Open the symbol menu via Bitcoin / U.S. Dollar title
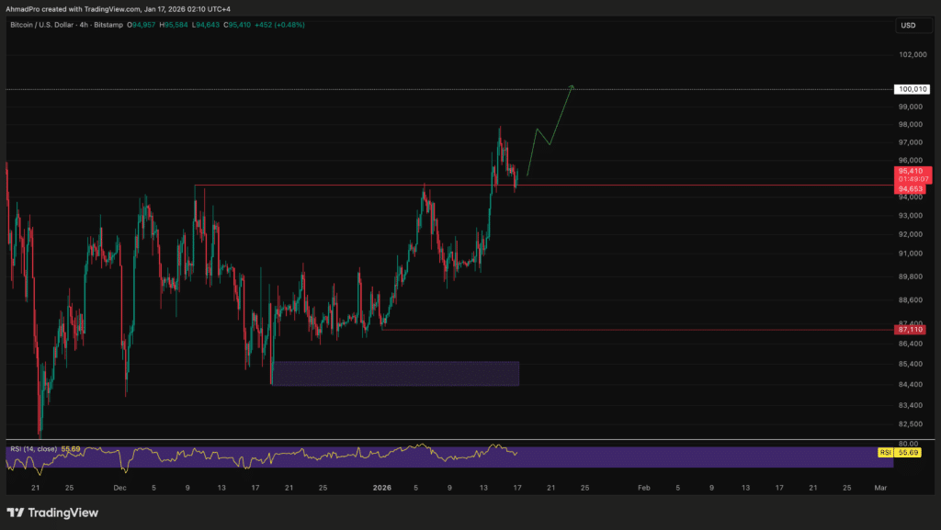 (x=41, y=27)
